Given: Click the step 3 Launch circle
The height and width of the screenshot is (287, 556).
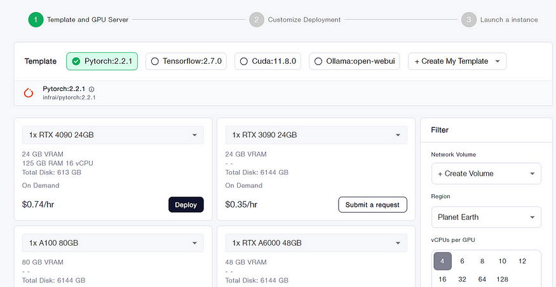Looking at the screenshot, I should coord(469,20).
